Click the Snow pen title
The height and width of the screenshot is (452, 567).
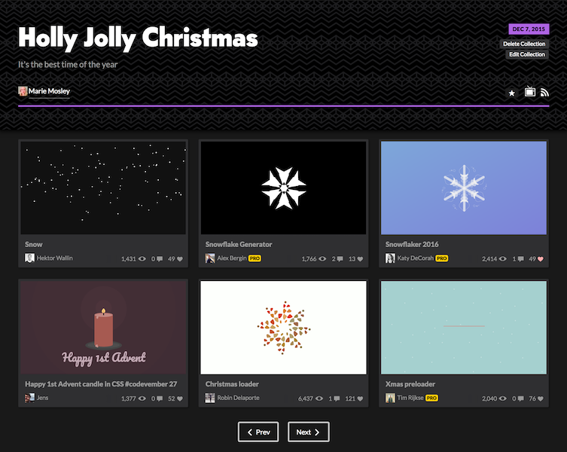[34, 244]
